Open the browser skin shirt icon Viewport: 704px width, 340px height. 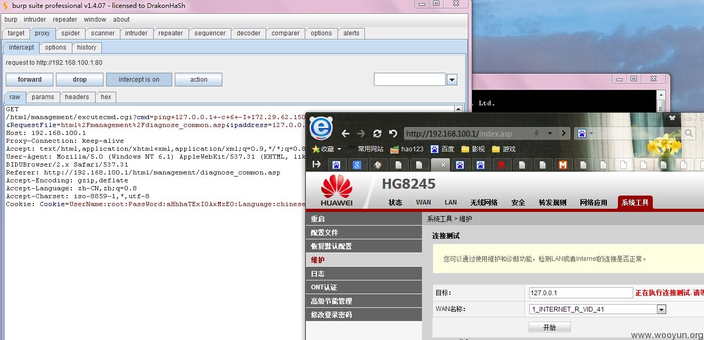pyautogui.click(x=672, y=118)
